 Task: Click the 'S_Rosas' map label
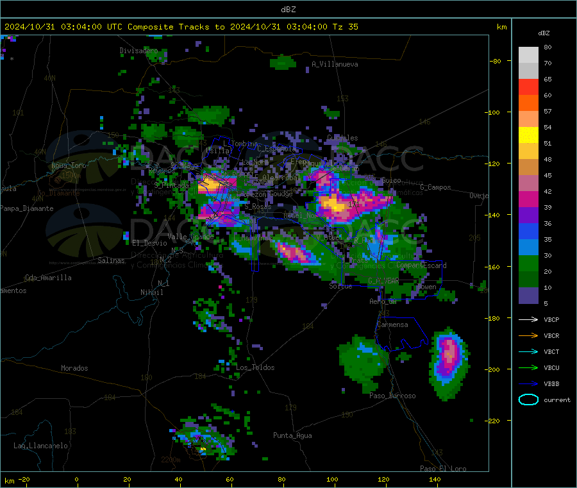pos(258,207)
